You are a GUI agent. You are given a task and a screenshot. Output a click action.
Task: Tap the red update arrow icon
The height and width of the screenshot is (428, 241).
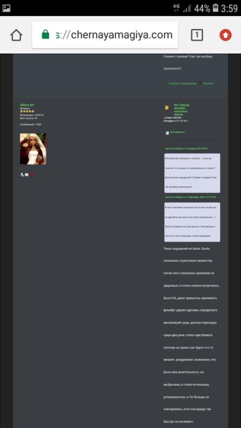tap(225, 35)
